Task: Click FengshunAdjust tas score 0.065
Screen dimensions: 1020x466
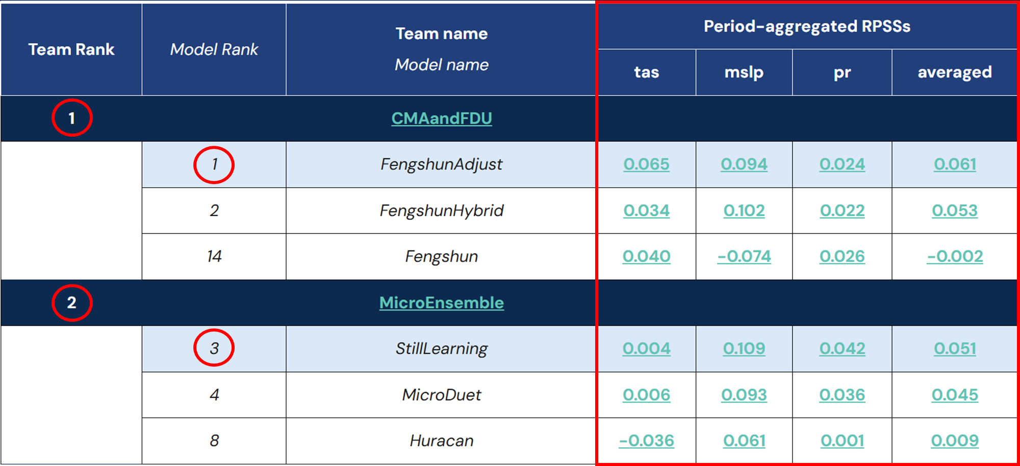Action: tap(646, 164)
